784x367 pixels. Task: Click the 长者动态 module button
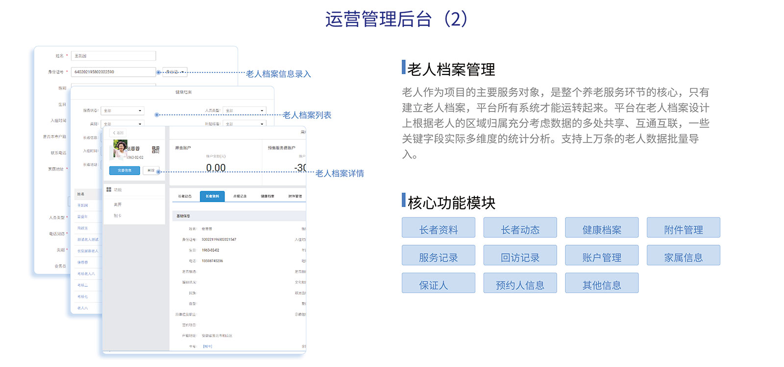(520, 228)
